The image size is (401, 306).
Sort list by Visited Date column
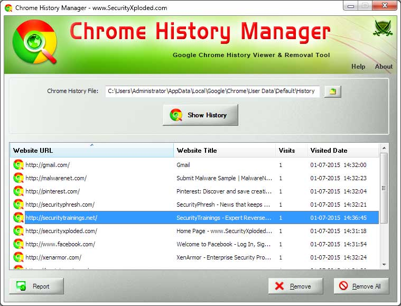pos(342,151)
